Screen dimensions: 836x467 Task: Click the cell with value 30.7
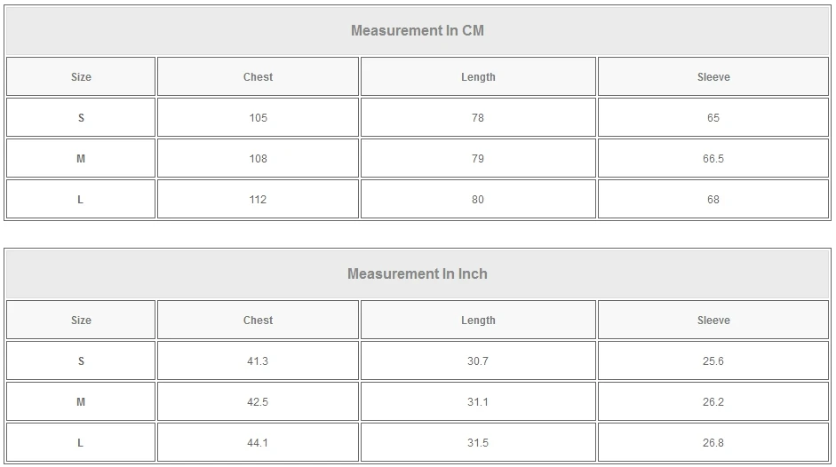pos(478,361)
